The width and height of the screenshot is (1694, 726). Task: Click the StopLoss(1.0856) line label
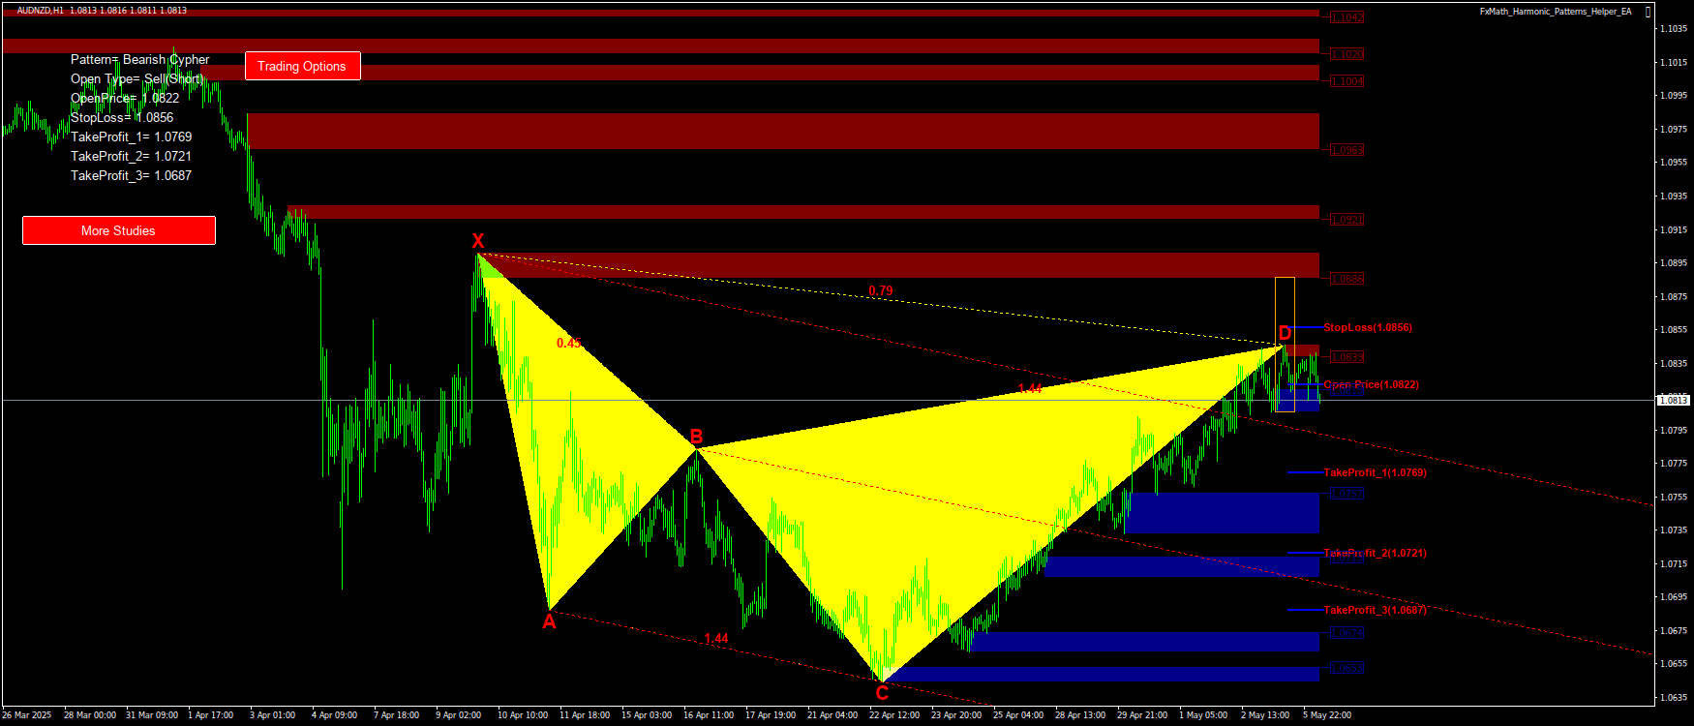coord(1367,327)
